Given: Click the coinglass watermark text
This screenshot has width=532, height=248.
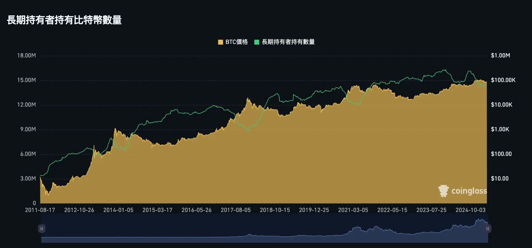Looking at the screenshot, I should (x=469, y=191).
